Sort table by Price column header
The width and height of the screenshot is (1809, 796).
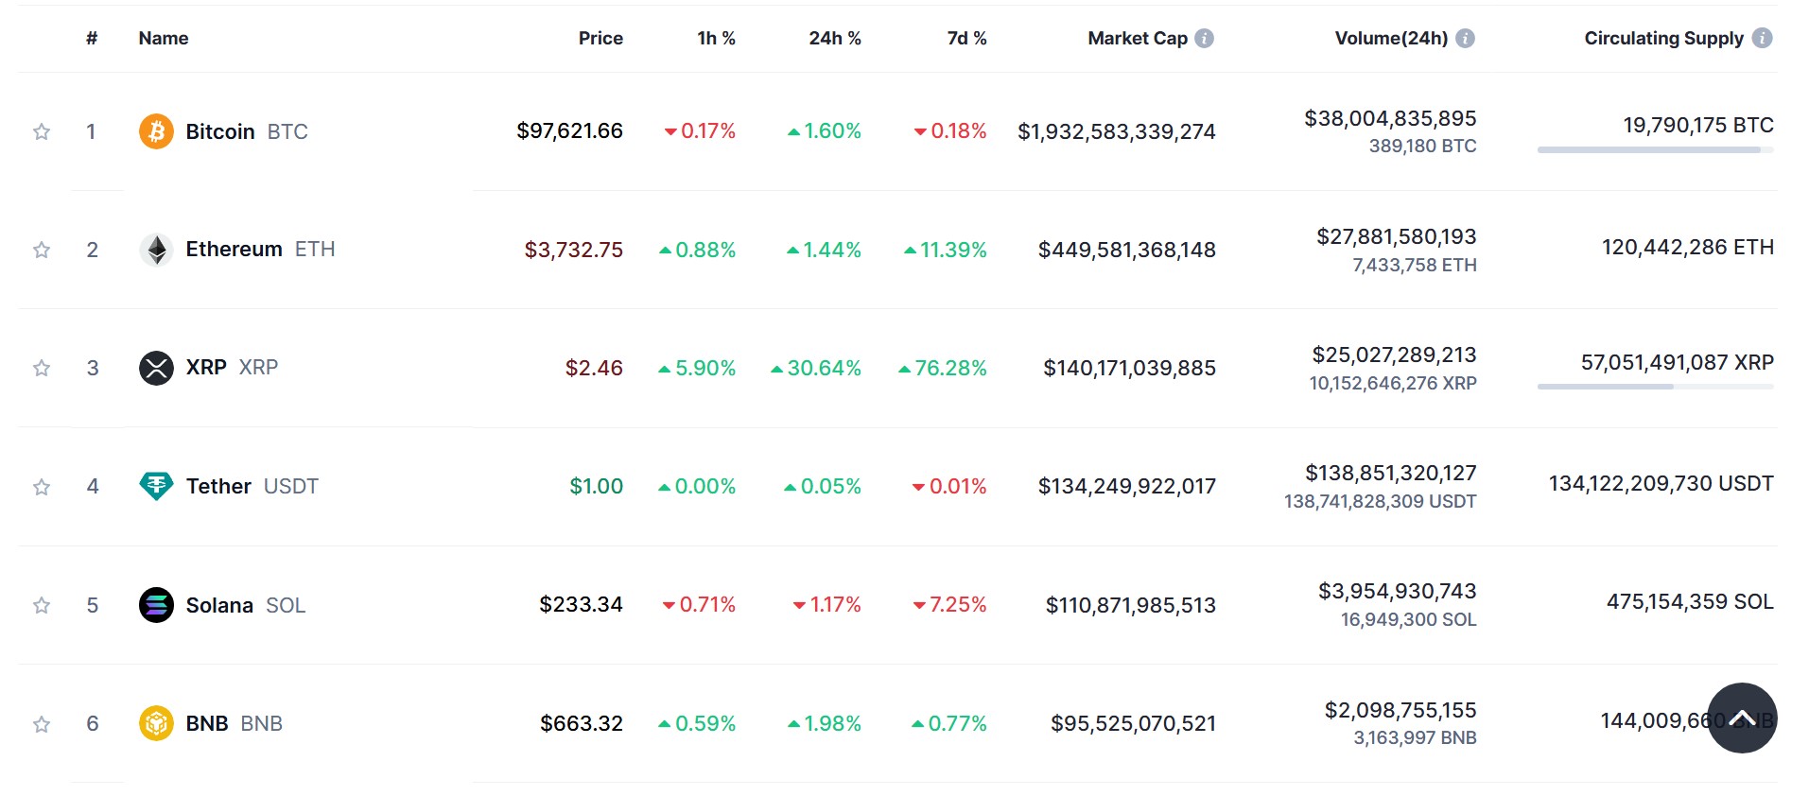[600, 39]
